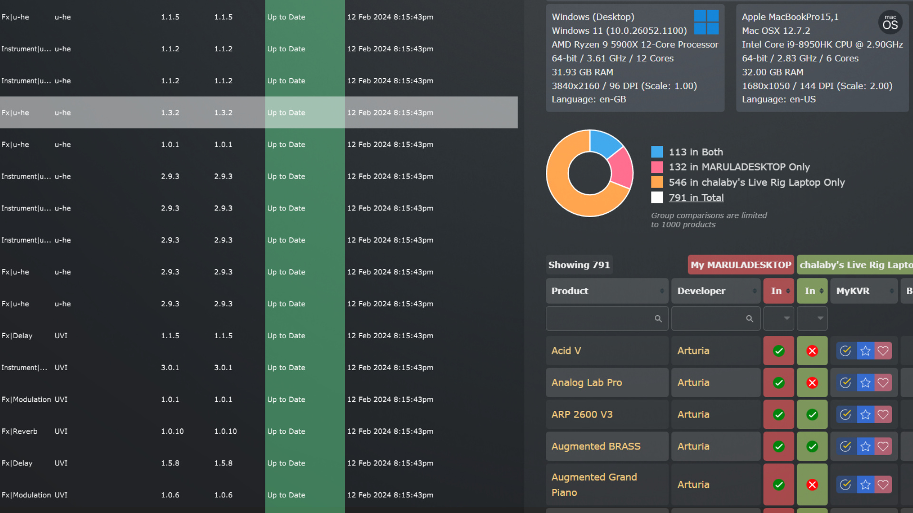Add Acid V to wishlist with heart icon
The image size is (913, 513).
[883, 351]
